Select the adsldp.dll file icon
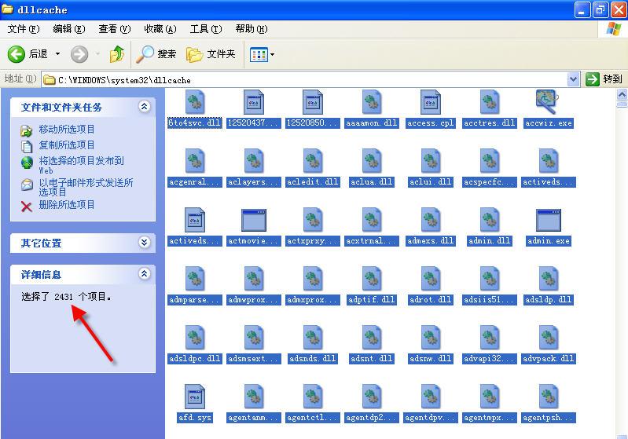 [x=549, y=279]
